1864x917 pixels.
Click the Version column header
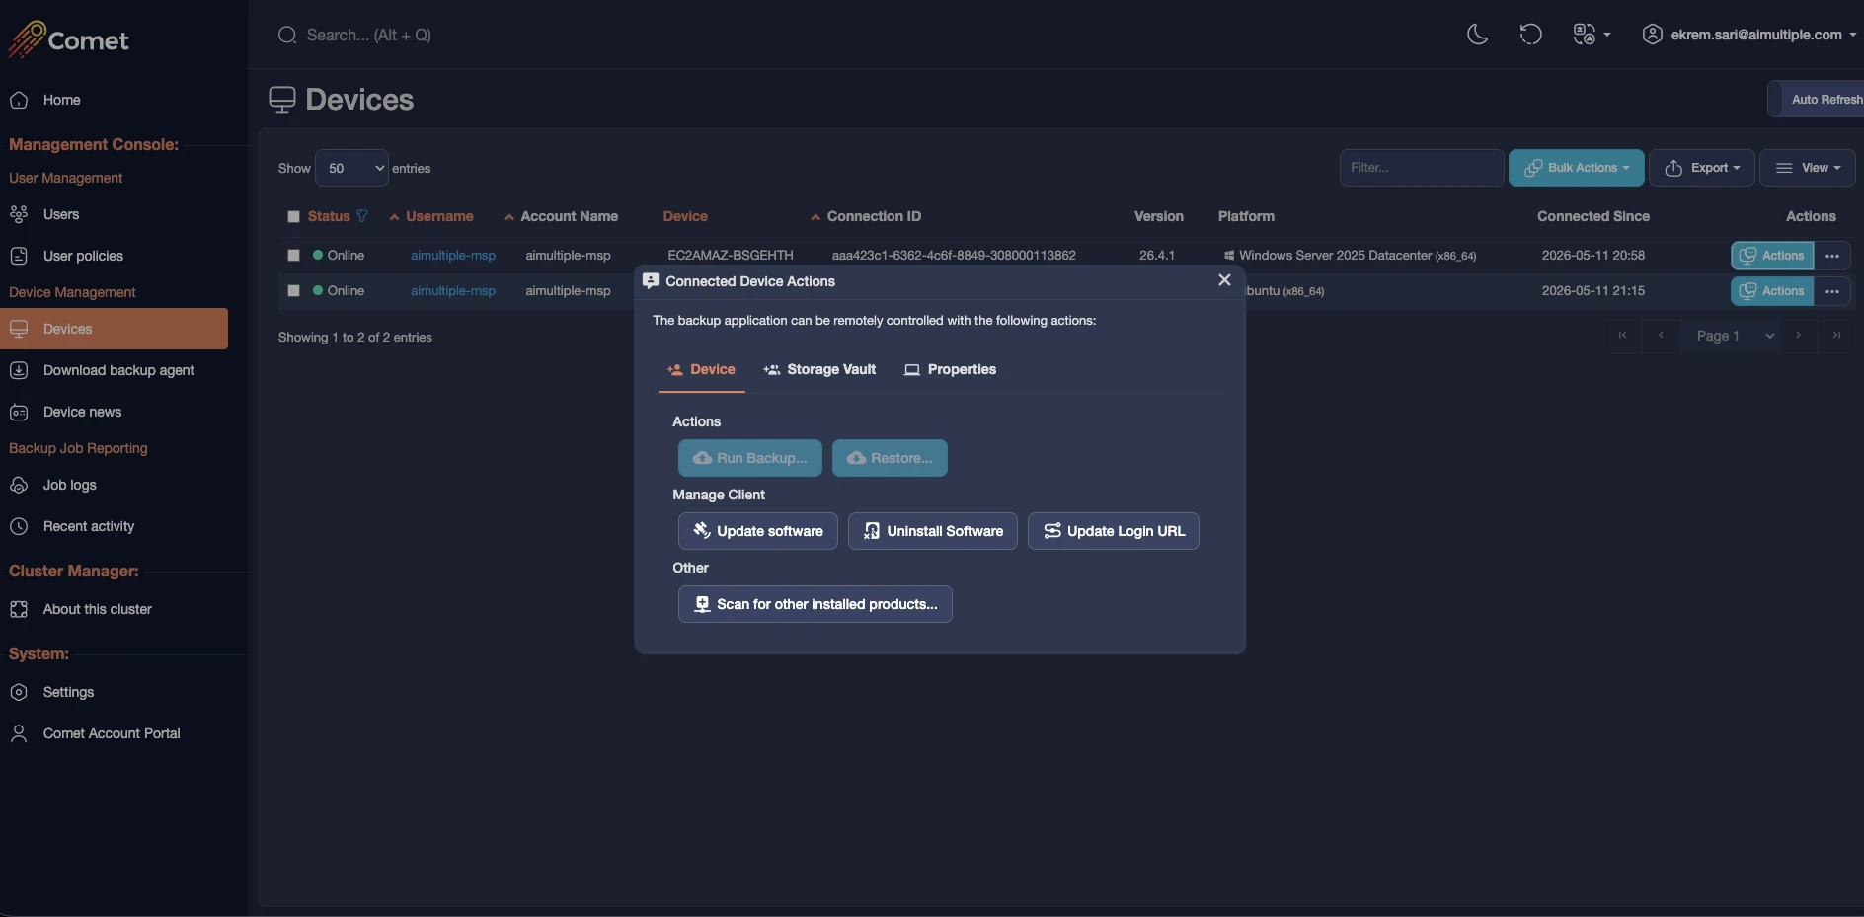1159,216
